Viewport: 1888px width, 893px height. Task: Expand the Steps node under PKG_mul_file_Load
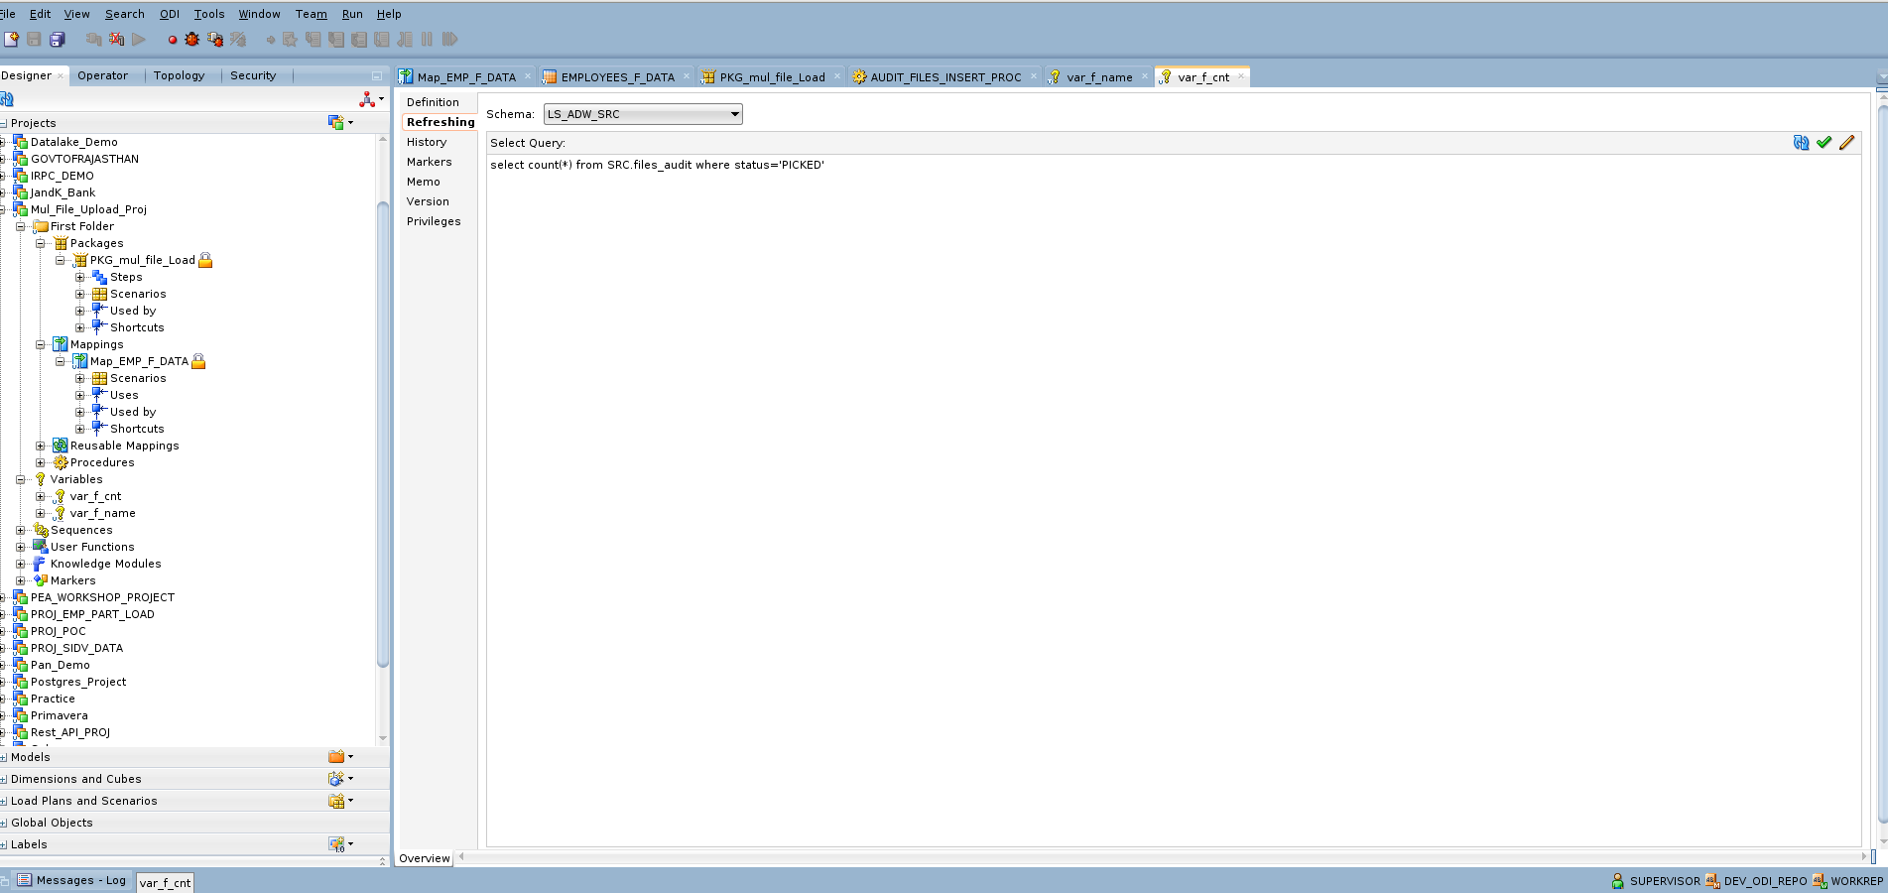pyautogui.click(x=80, y=277)
